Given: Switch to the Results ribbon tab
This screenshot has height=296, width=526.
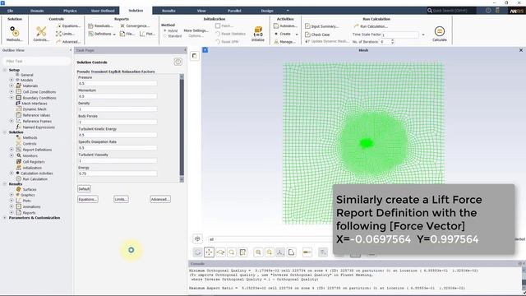Looking at the screenshot, I should point(168,11).
